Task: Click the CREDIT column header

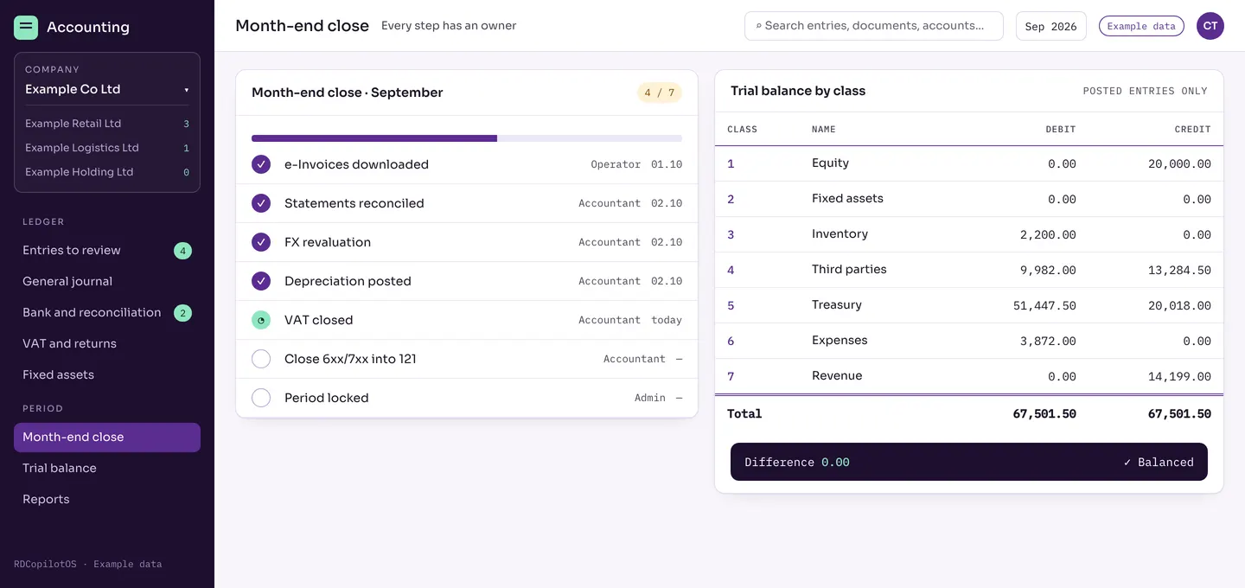Action: (x=1193, y=130)
